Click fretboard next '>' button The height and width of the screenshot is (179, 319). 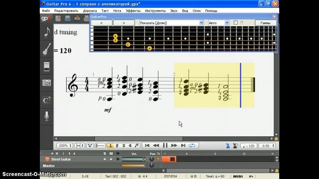[x=124, y=23]
